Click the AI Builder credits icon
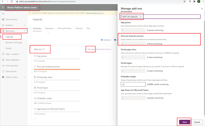Image resolution: width=205 pixels, height=126 pixels. click(x=35, y=98)
